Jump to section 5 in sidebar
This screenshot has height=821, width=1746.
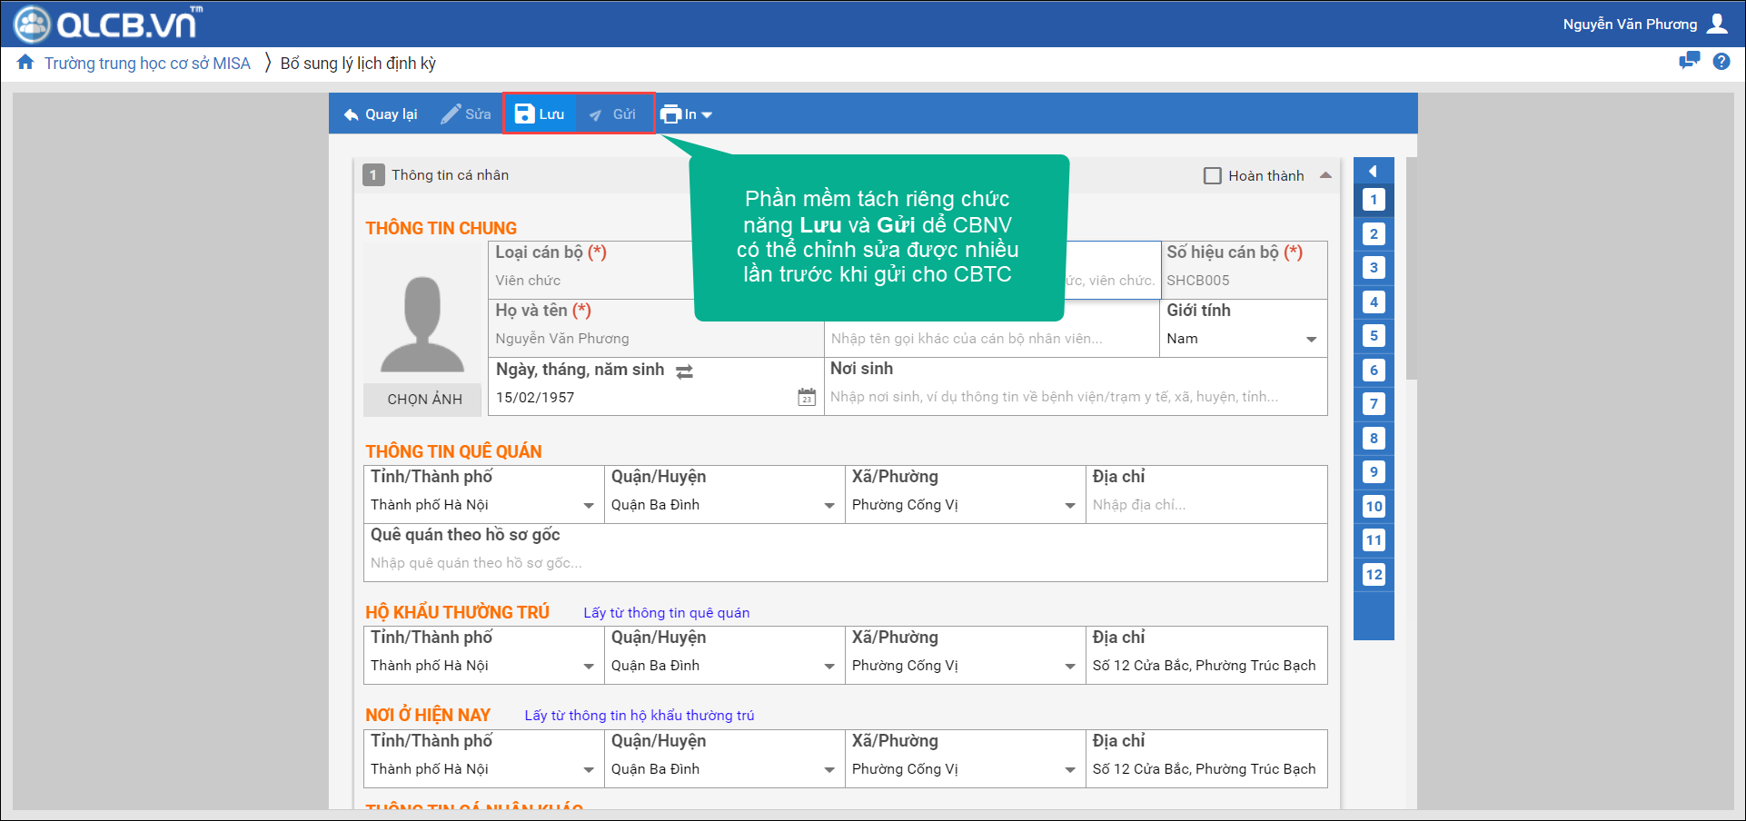[x=1374, y=336]
